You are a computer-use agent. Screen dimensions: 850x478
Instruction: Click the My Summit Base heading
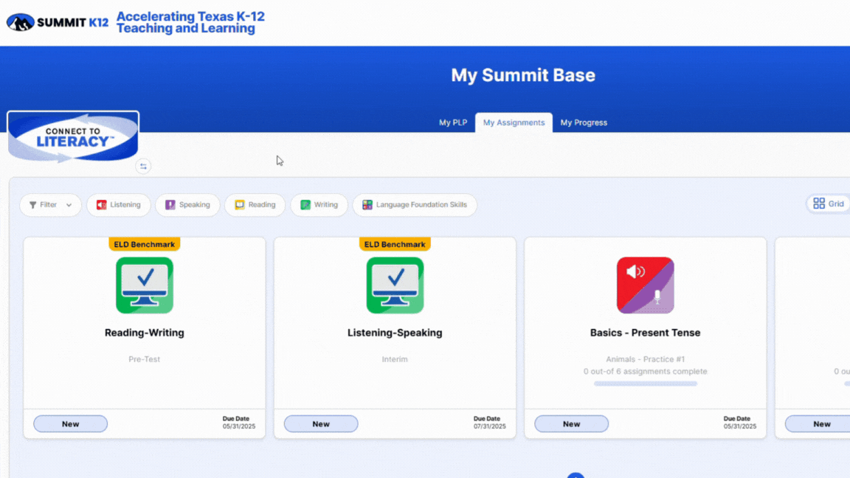coord(523,75)
